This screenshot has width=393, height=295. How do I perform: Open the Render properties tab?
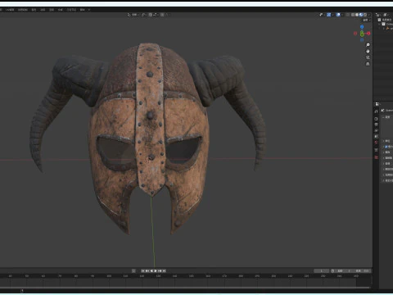pos(376,119)
